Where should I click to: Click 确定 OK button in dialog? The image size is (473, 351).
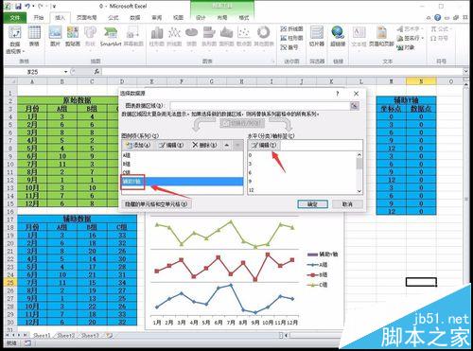pyautogui.click(x=312, y=204)
